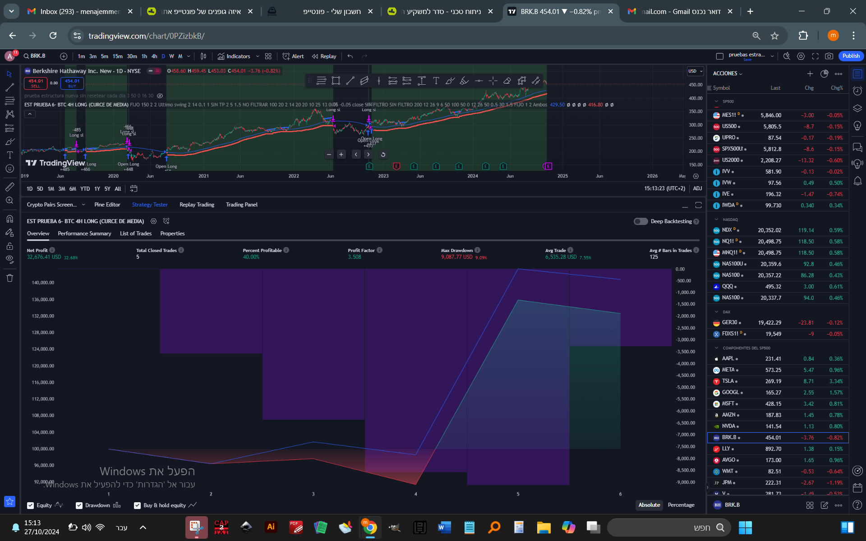Uncheck the Equity checkbox
The width and height of the screenshot is (866, 541).
31,505
